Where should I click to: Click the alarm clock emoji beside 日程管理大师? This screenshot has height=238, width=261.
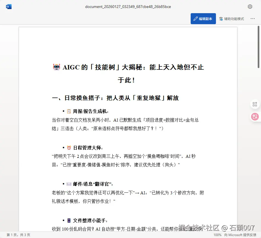click(69, 147)
